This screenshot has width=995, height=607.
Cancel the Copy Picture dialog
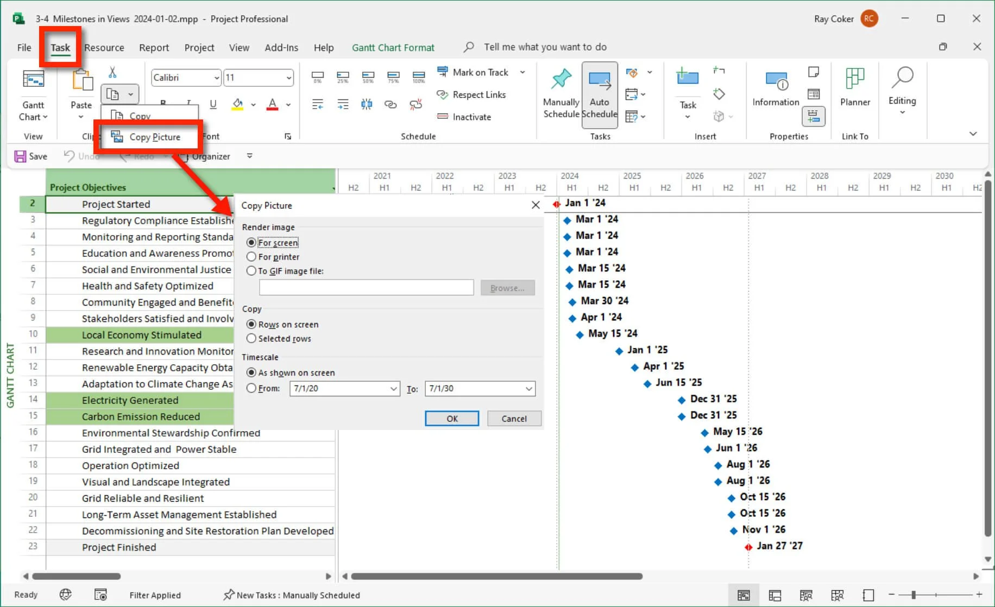tap(514, 419)
